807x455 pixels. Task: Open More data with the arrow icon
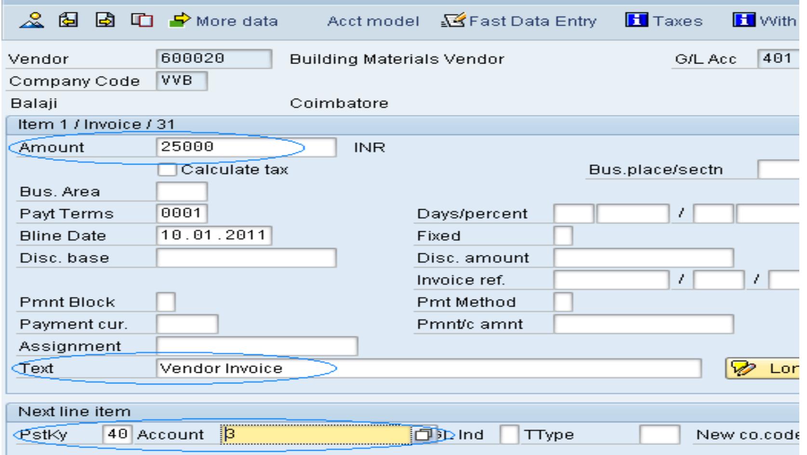(224, 21)
